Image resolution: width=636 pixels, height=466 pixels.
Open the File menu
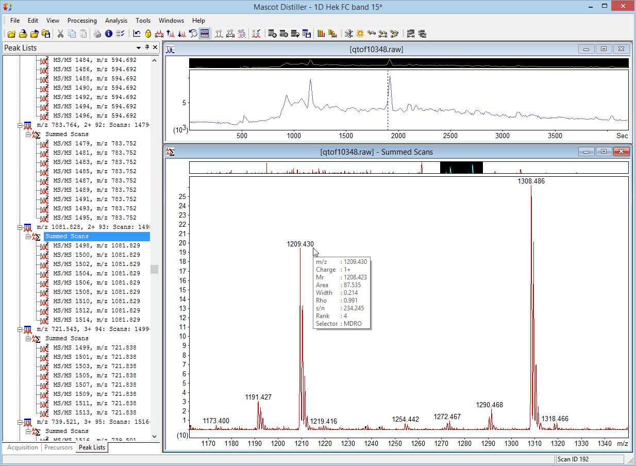click(x=15, y=21)
